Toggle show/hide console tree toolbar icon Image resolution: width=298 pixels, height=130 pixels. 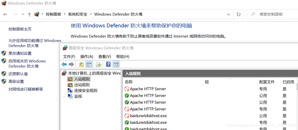point(89,64)
